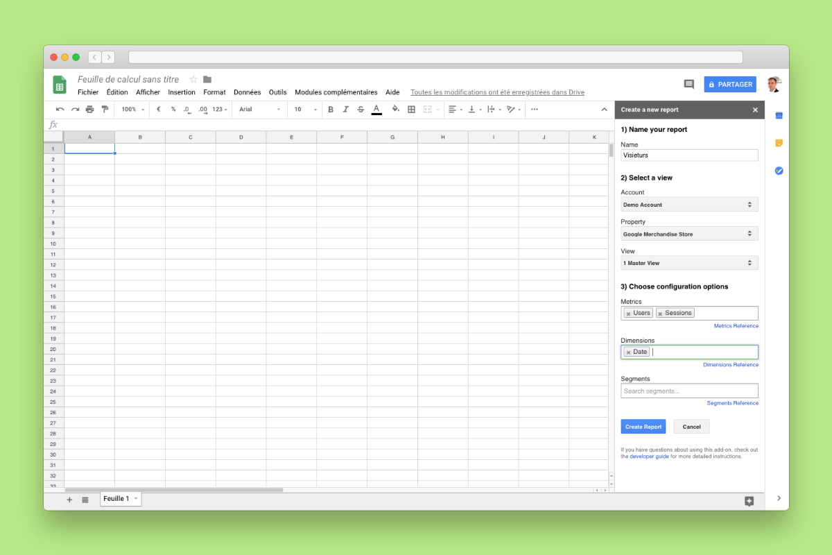Open the Google Merchandise Store property dropdown

pos(688,233)
